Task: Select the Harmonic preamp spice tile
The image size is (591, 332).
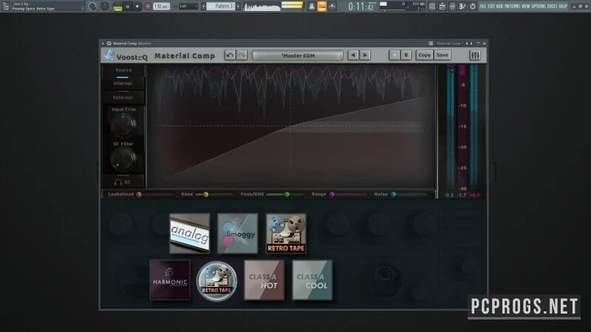Action: coord(170,280)
